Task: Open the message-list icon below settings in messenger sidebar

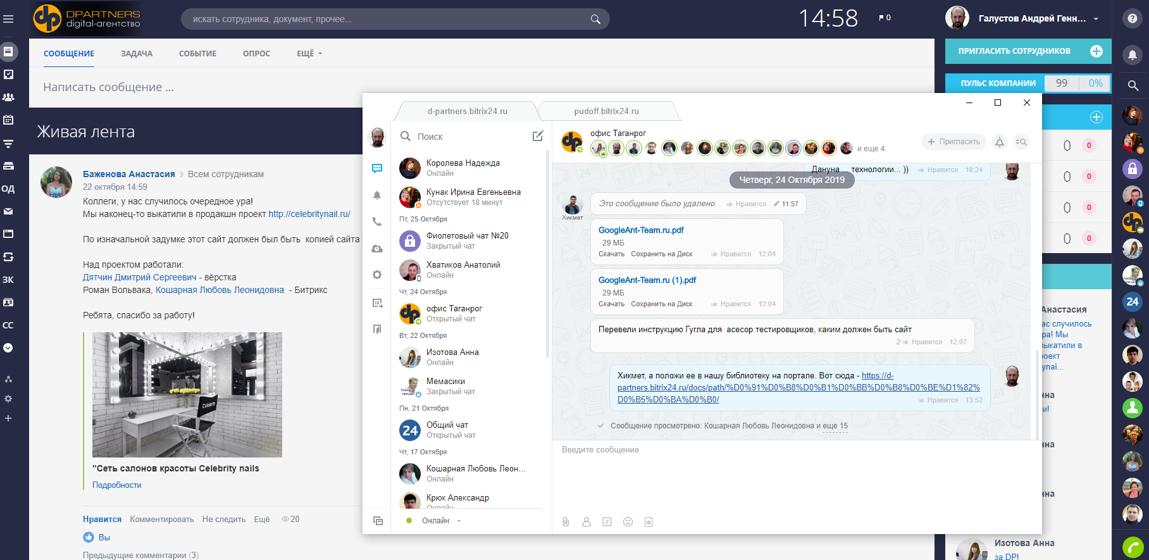Action: (x=377, y=303)
